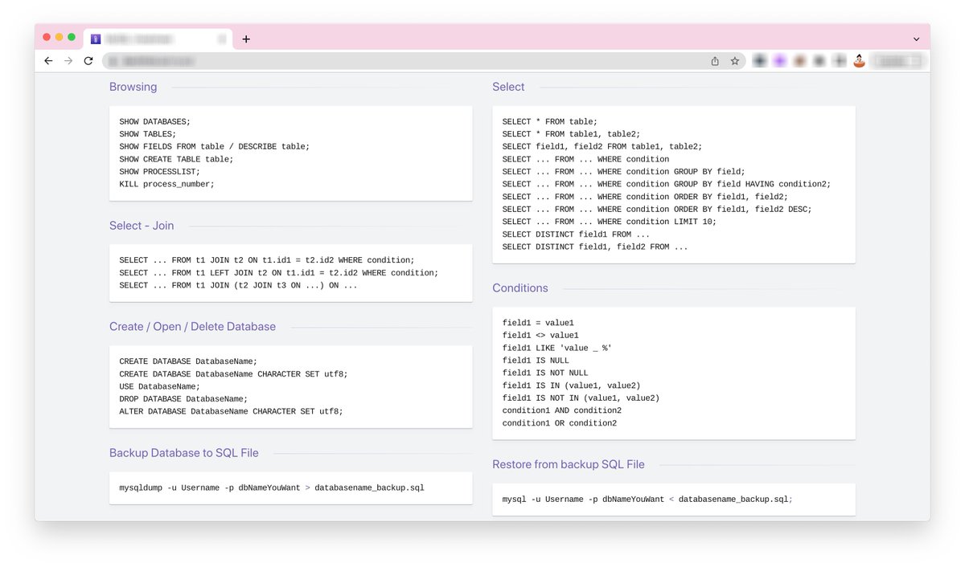
Task: Click the ALTER DATABASE DatabaseName CHARACTER SET utf8; line
Action: (231, 411)
